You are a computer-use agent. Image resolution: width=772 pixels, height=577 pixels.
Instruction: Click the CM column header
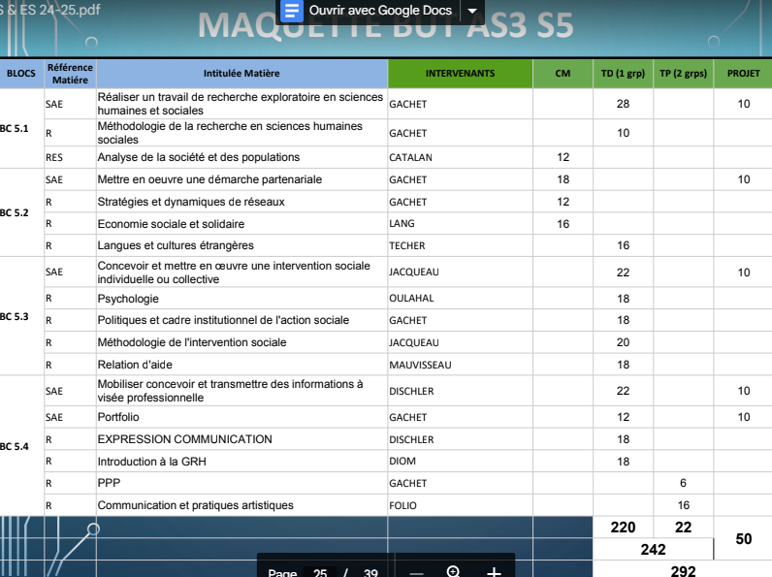563,74
